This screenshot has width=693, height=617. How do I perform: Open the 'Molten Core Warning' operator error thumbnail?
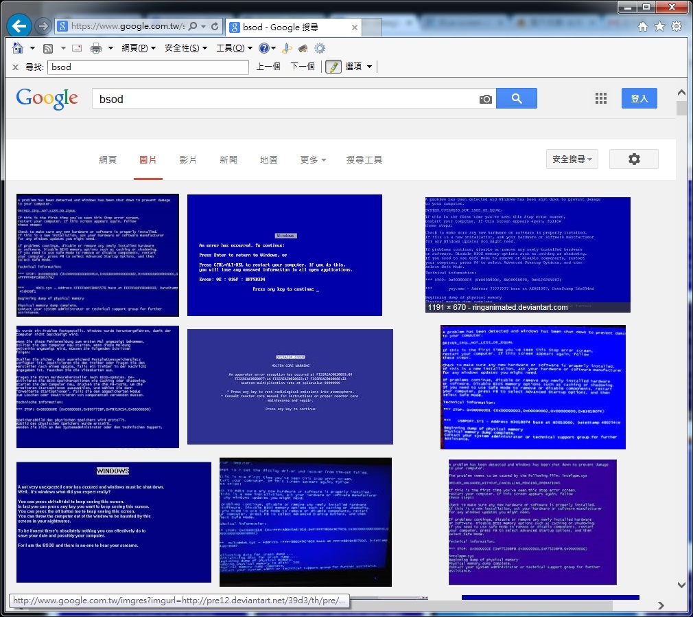click(x=290, y=387)
